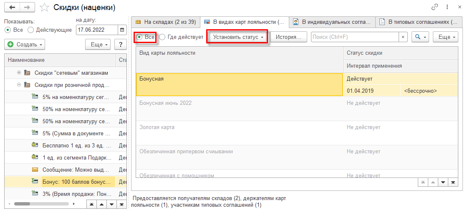
Task: Switch to the 'На складах' tab
Action: [165, 21]
